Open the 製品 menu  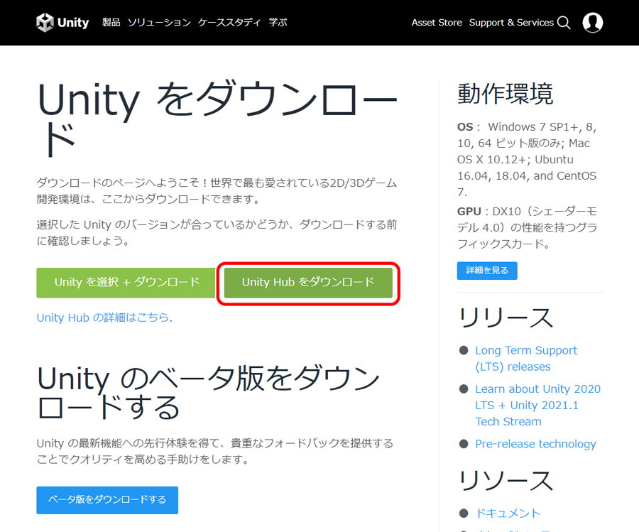[x=111, y=23]
